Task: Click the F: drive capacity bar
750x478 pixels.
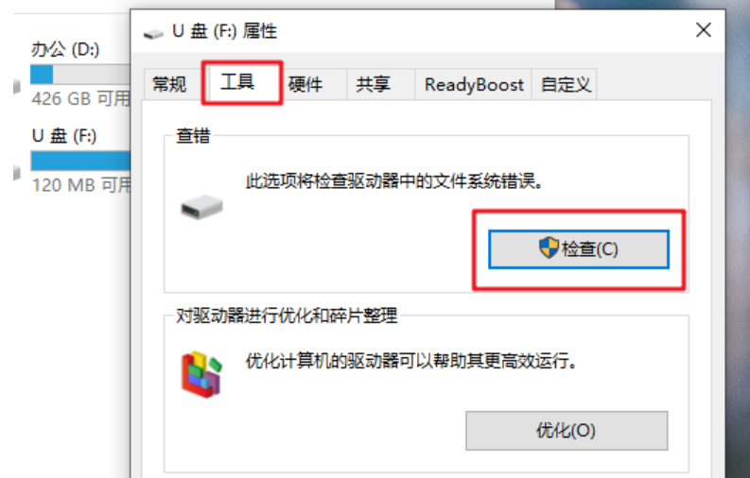Action: pos(80,161)
